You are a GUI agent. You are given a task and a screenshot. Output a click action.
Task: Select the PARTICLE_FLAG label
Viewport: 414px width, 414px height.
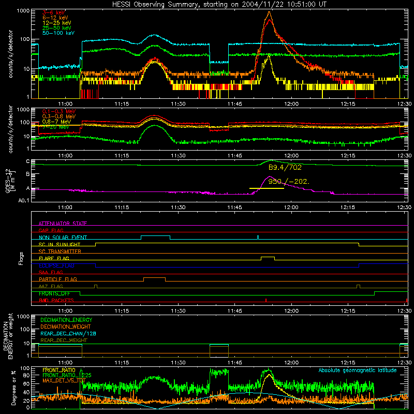pyautogui.click(x=58, y=279)
